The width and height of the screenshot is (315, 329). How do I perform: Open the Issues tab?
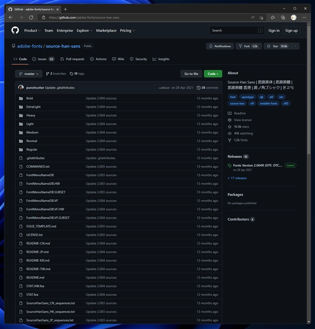pos(43,59)
